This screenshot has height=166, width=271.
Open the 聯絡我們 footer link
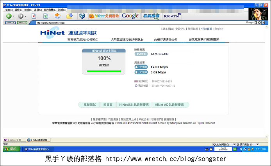point(157,119)
